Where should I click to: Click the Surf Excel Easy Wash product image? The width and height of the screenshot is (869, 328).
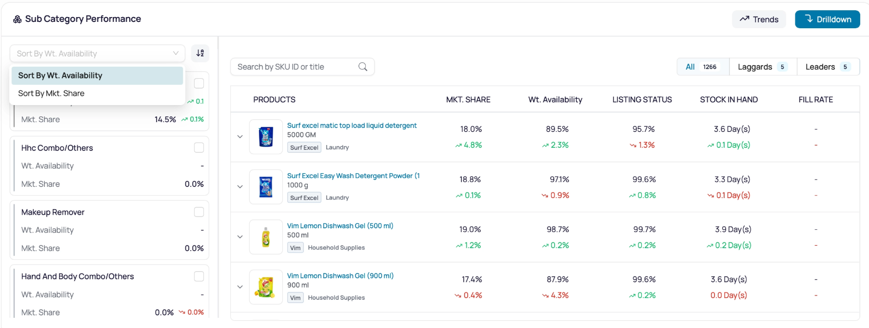pos(266,187)
